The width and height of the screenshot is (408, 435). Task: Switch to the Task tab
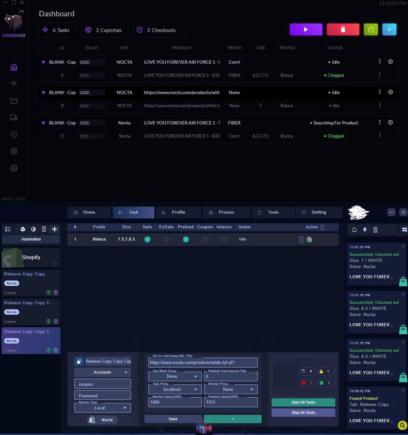tap(133, 212)
